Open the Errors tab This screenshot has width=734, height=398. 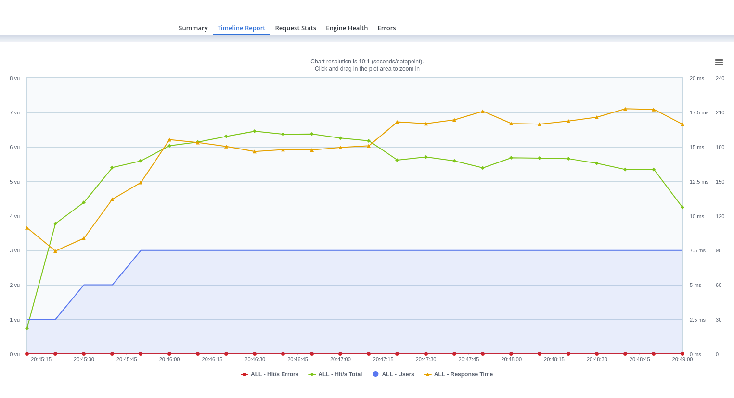coord(386,28)
